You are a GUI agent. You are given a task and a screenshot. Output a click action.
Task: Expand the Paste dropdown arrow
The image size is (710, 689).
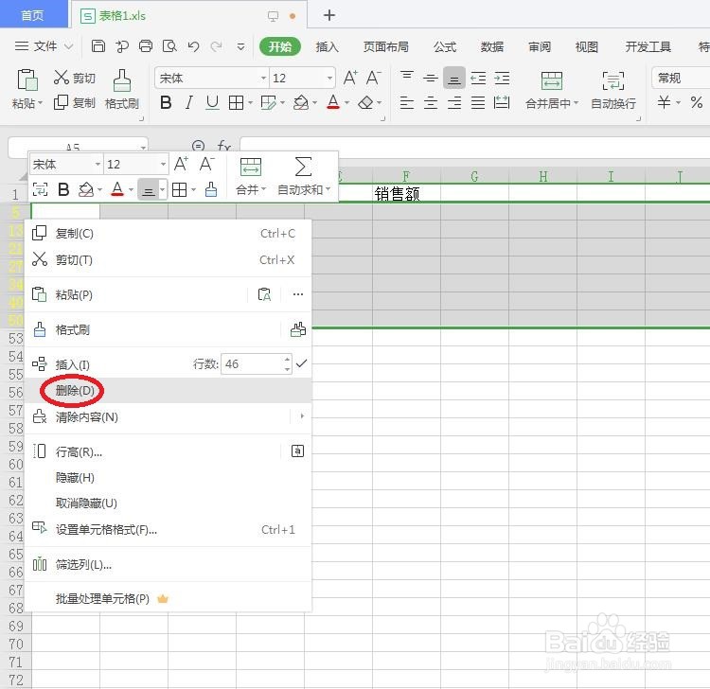tap(40, 103)
